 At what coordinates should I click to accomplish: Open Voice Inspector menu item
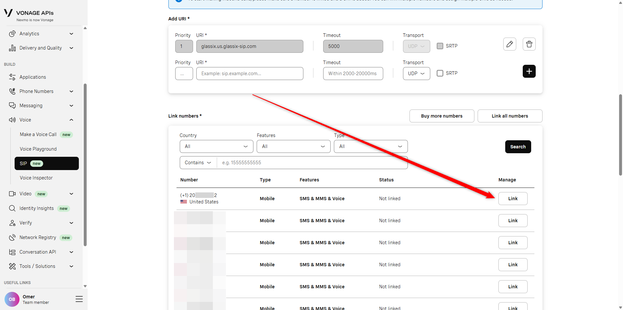coord(46,178)
